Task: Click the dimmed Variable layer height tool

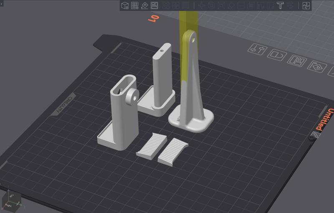Action: pos(186,5)
